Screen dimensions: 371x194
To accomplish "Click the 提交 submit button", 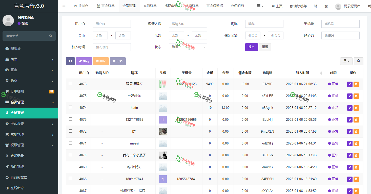I will (251, 47).
